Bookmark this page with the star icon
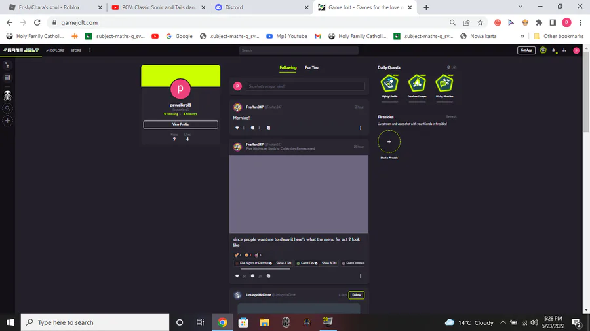 tap(480, 22)
